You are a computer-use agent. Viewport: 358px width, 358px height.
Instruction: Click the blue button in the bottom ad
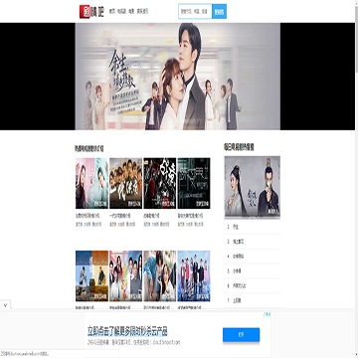tap(241, 335)
